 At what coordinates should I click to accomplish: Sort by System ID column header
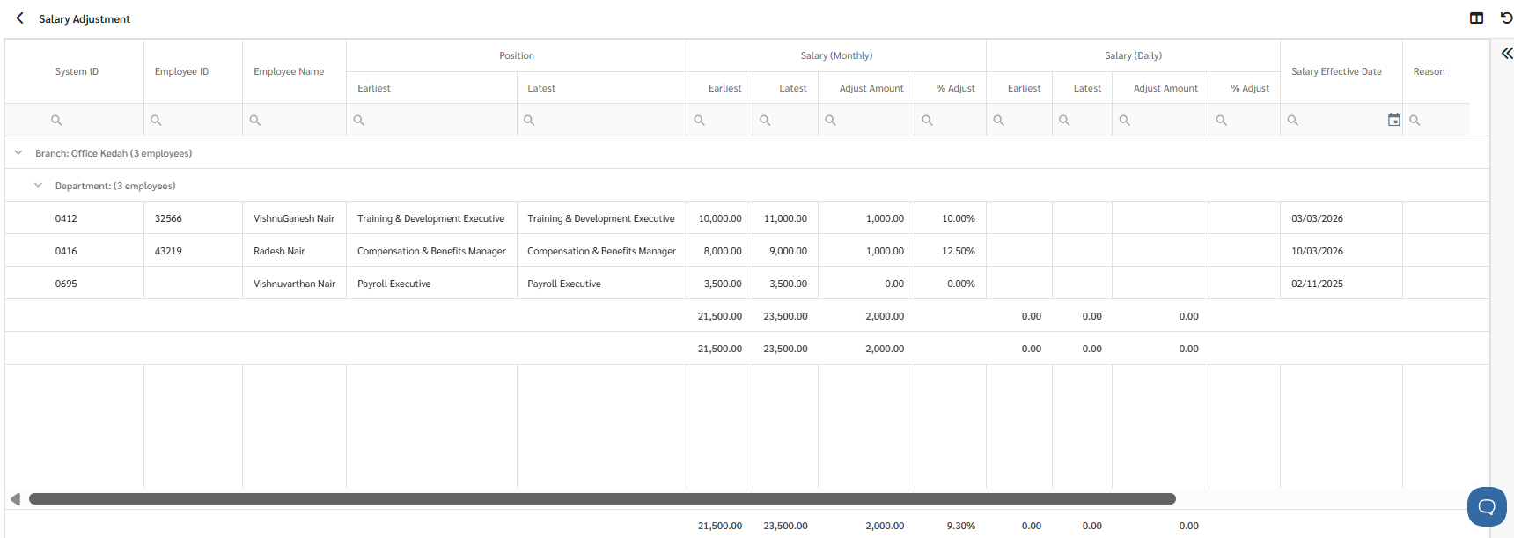pyautogui.click(x=75, y=71)
